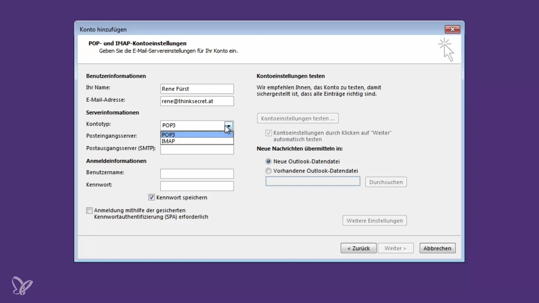Focus the Benutzername input field
539x303 pixels.
click(197, 174)
